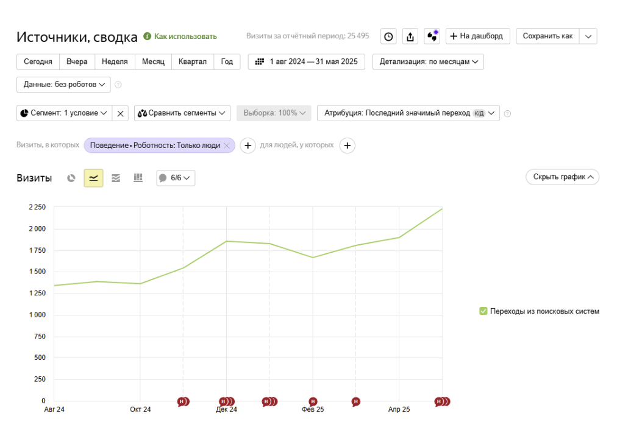Open the AI assistant sparkle icon
The height and width of the screenshot is (447, 631).
[432, 37]
